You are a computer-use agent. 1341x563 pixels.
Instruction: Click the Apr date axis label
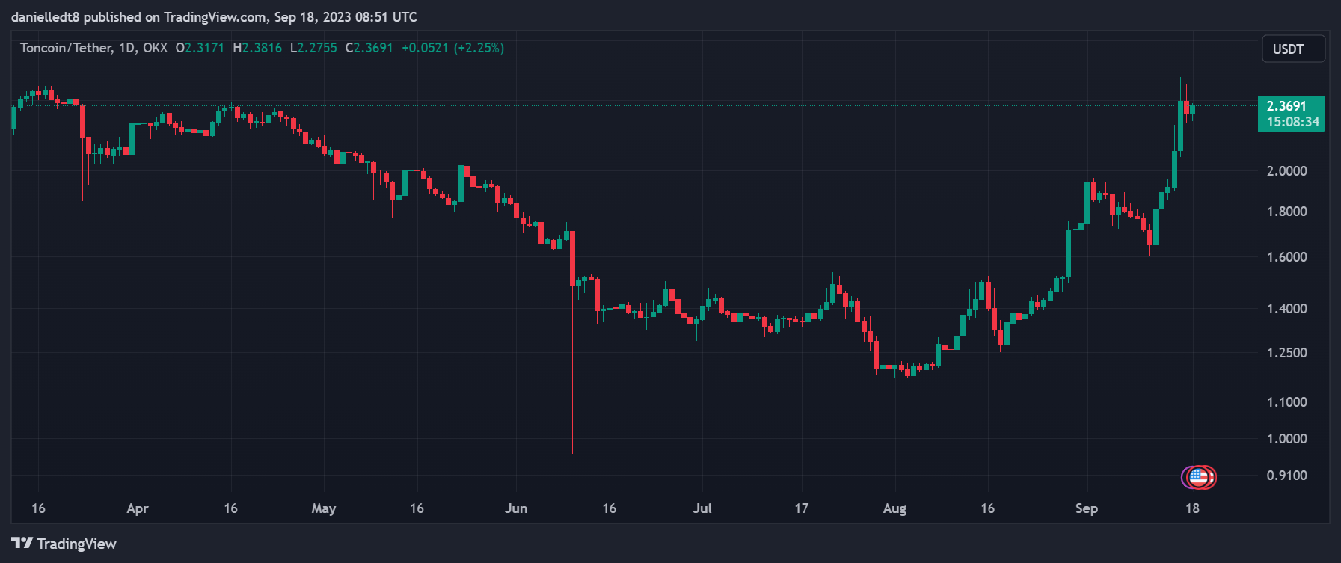point(138,508)
